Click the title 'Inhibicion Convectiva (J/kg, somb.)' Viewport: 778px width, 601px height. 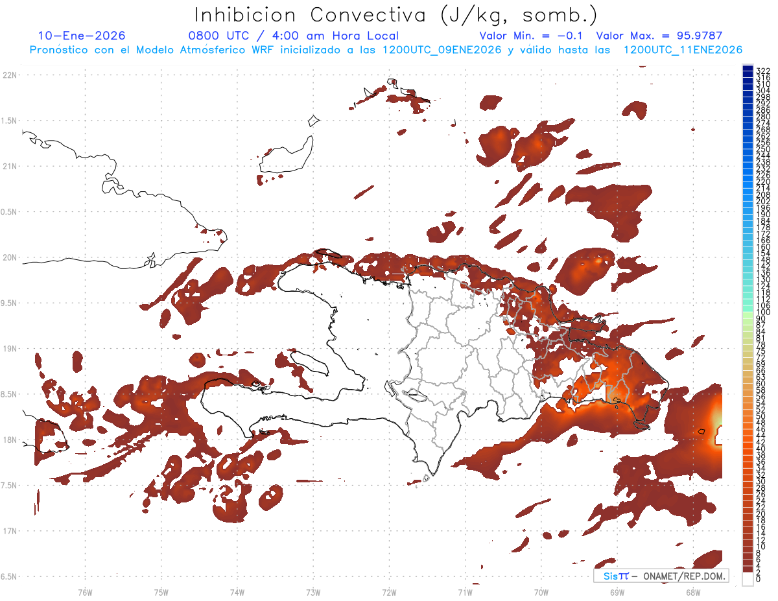pyautogui.click(x=395, y=16)
